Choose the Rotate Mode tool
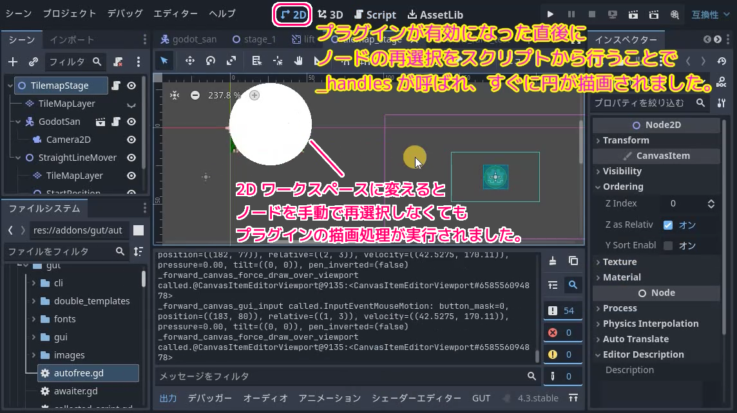 coord(211,60)
